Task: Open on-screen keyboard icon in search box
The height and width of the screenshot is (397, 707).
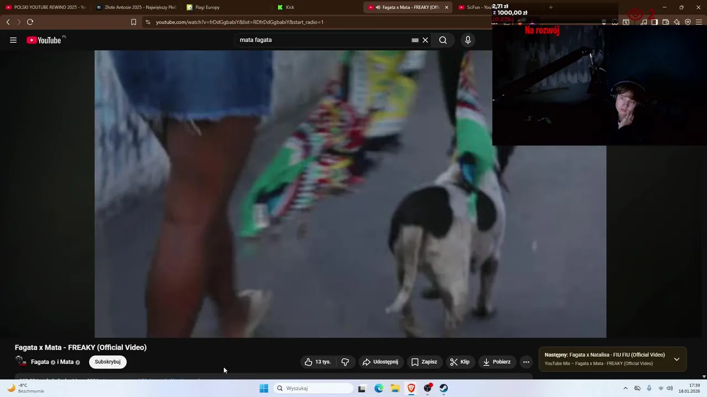Action: pyautogui.click(x=415, y=40)
